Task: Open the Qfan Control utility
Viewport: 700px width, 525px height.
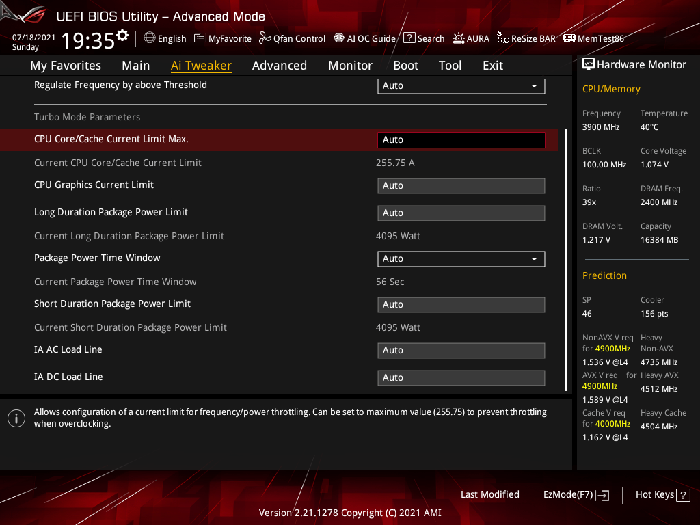Action: pyautogui.click(x=292, y=38)
